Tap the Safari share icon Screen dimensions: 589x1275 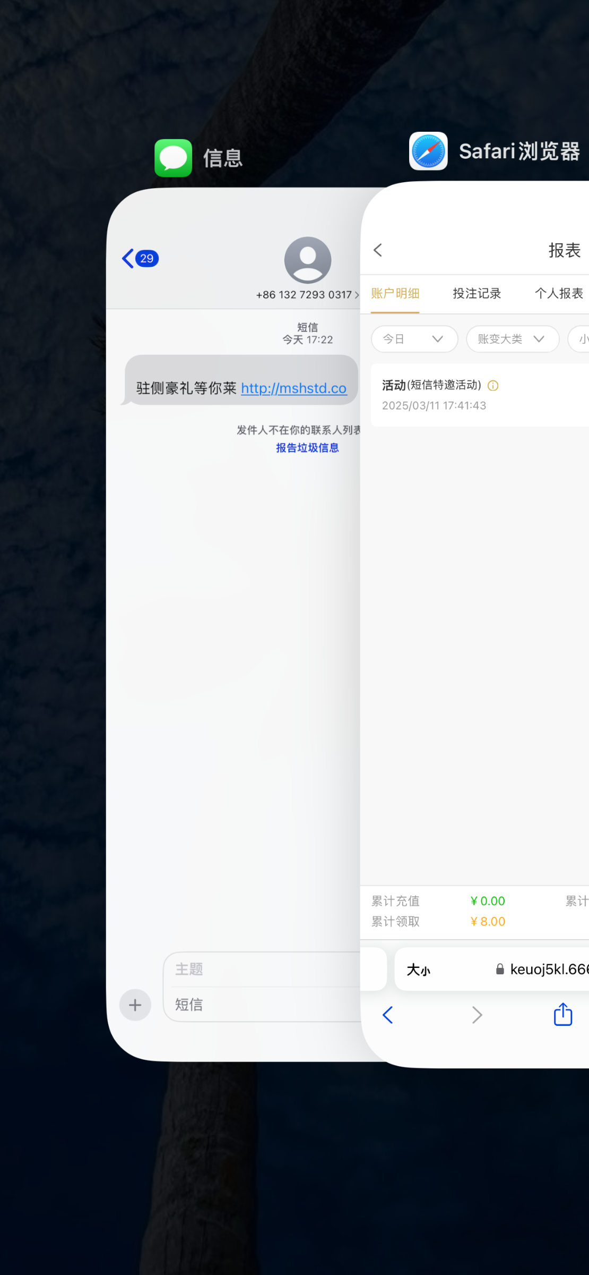pos(562,1014)
